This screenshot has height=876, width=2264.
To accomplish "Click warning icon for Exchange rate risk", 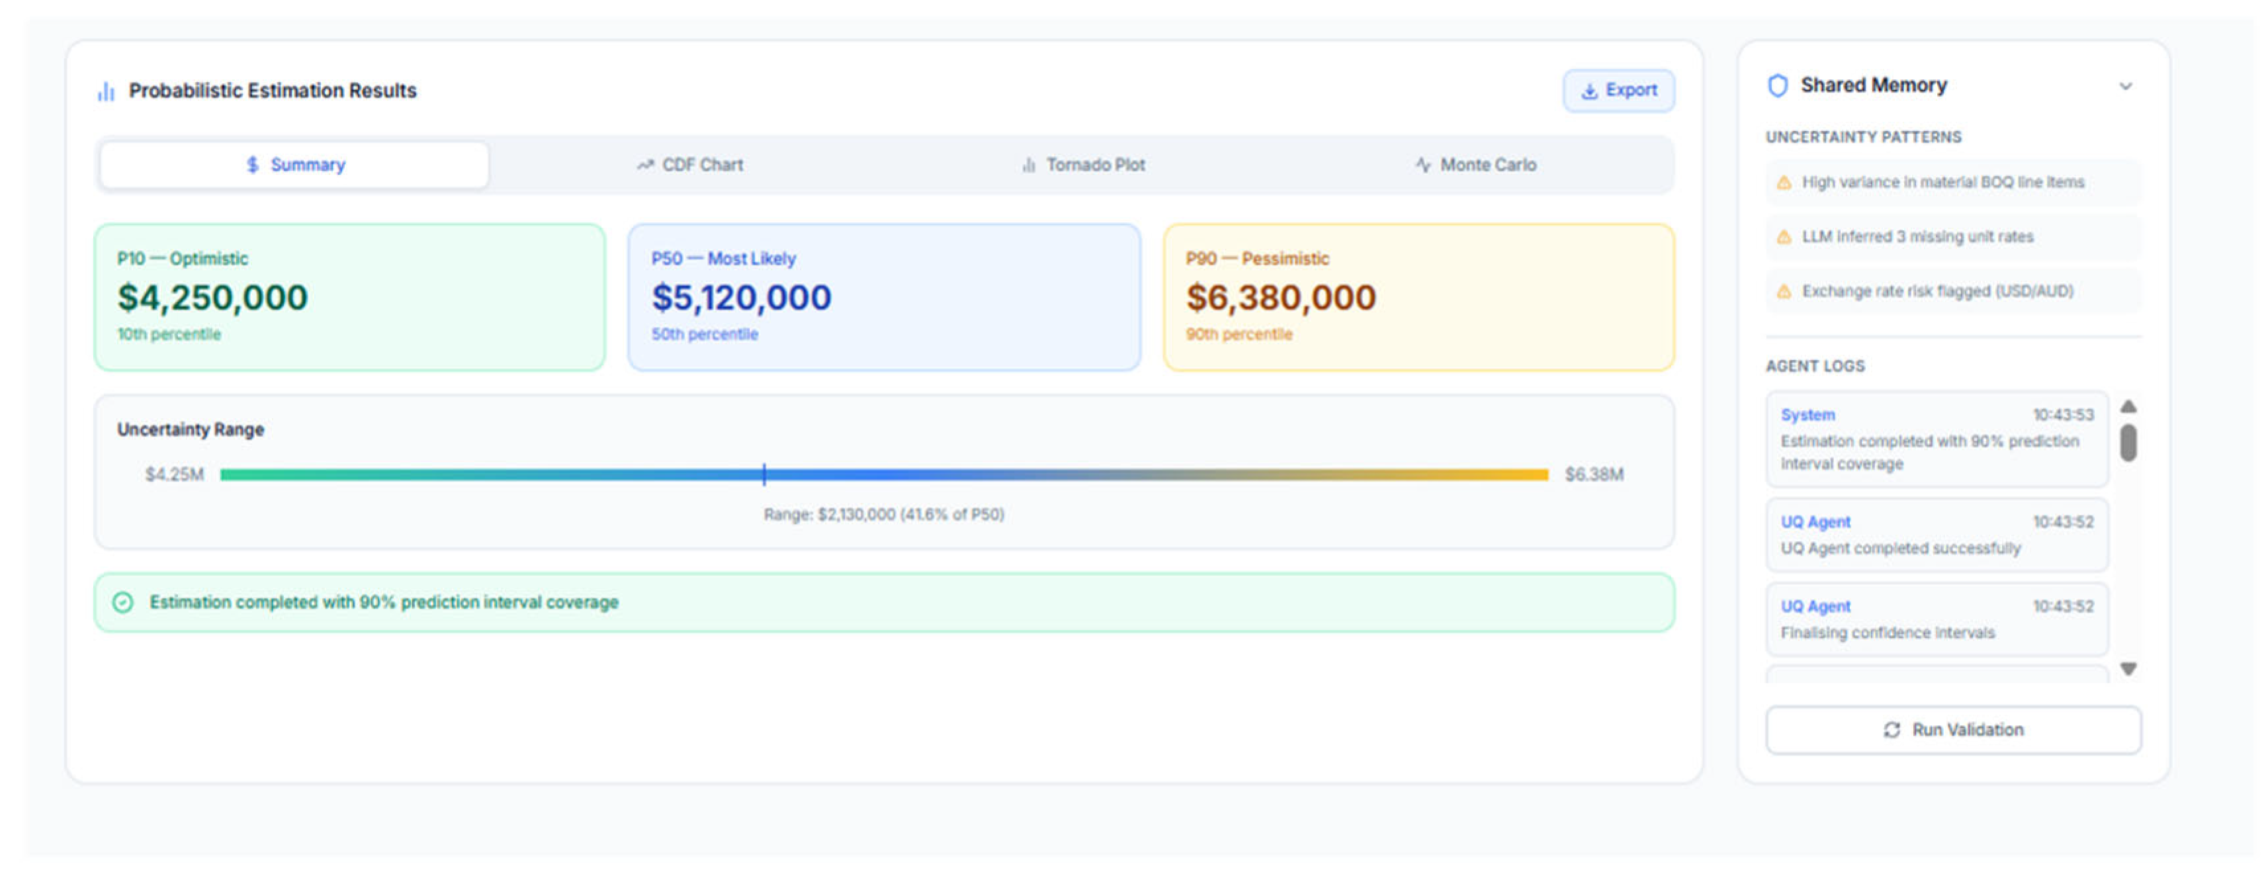I will tap(1783, 292).
